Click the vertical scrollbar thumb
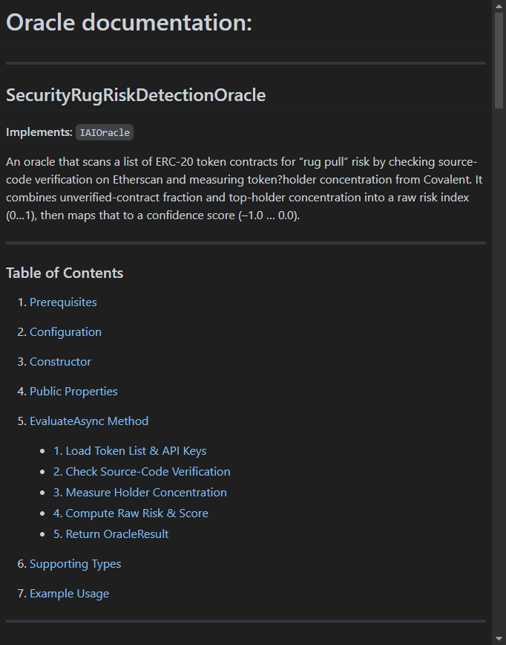This screenshot has width=506, height=645. click(499, 60)
